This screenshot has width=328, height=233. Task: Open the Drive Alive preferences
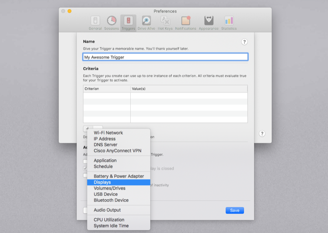tap(146, 23)
